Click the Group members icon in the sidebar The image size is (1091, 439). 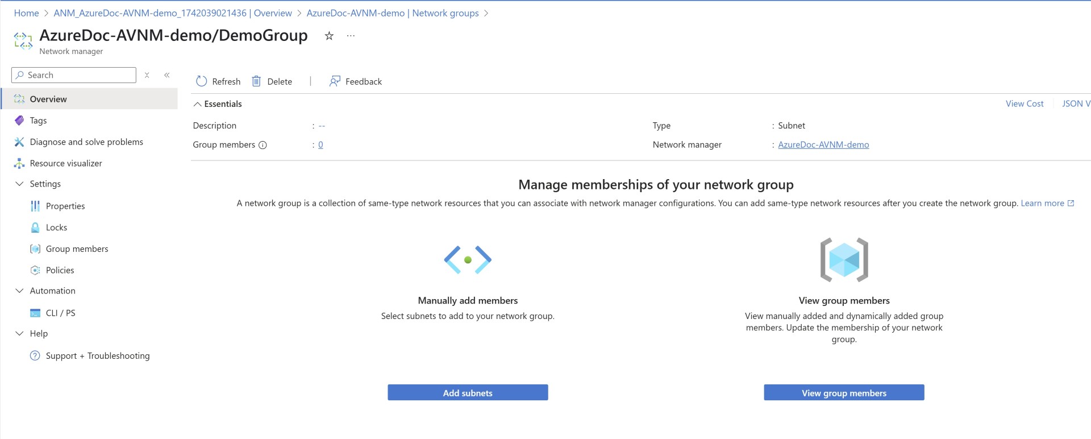(x=35, y=249)
